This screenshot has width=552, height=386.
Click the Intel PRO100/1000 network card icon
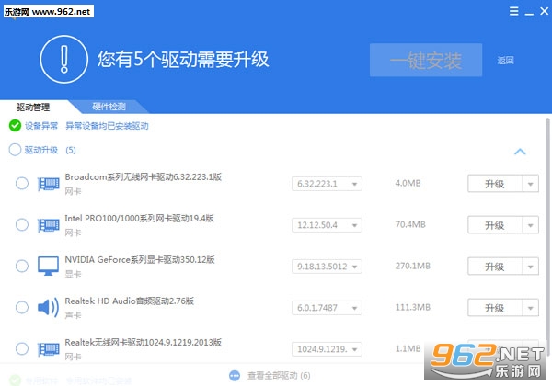point(49,225)
